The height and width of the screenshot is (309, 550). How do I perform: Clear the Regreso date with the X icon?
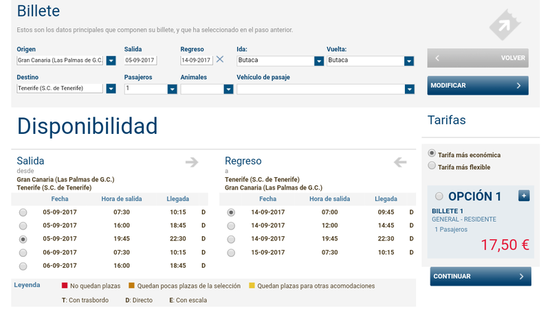click(220, 60)
